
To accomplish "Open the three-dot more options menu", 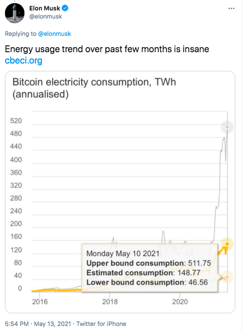I will click(231, 9).
